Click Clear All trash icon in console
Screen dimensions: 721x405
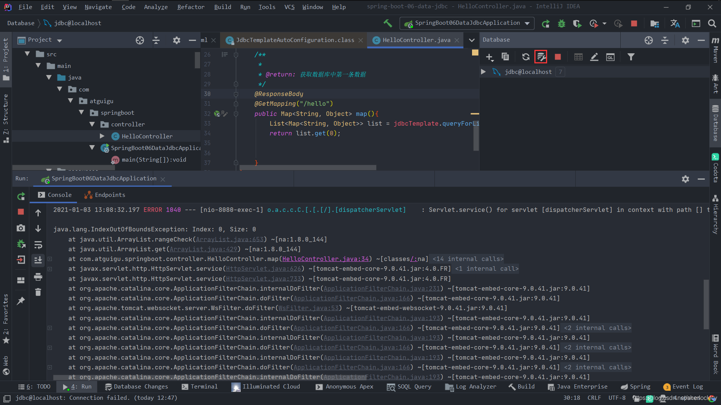(x=38, y=292)
